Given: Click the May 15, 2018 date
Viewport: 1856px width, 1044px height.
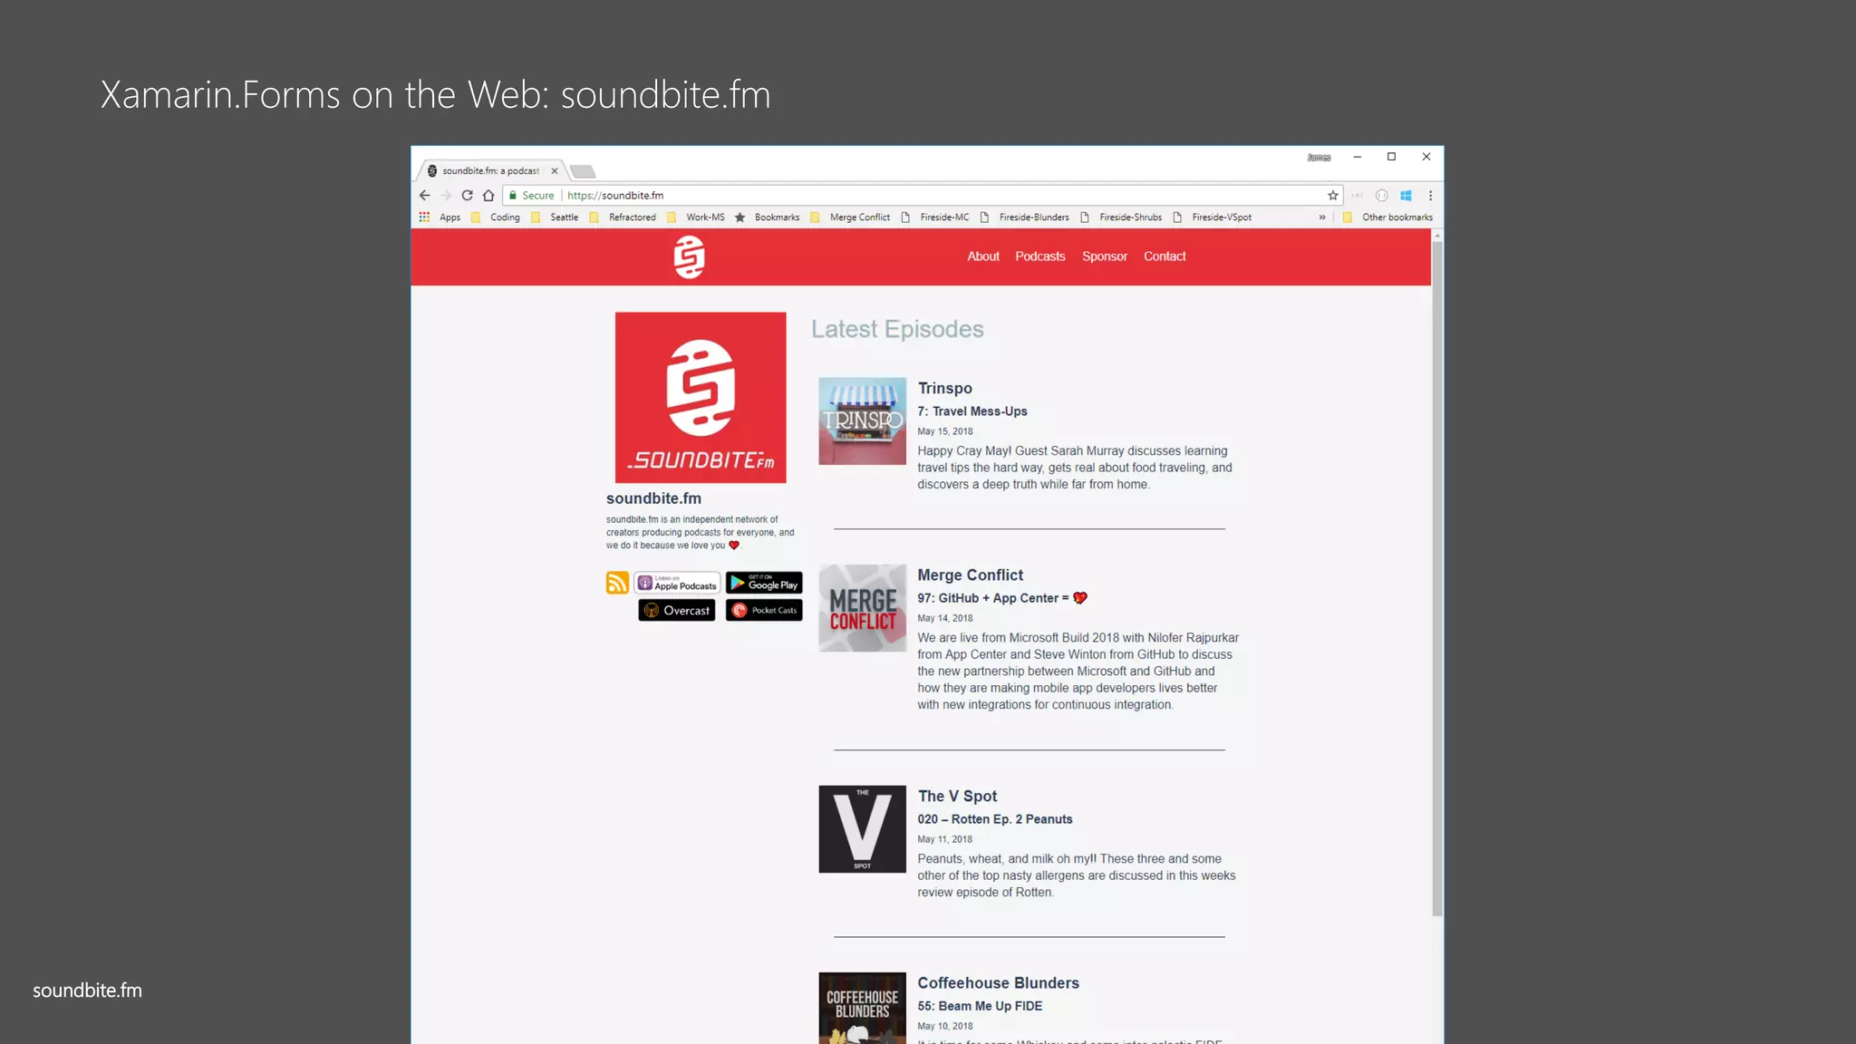Looking at the screenshot, I should click(945, 431).
